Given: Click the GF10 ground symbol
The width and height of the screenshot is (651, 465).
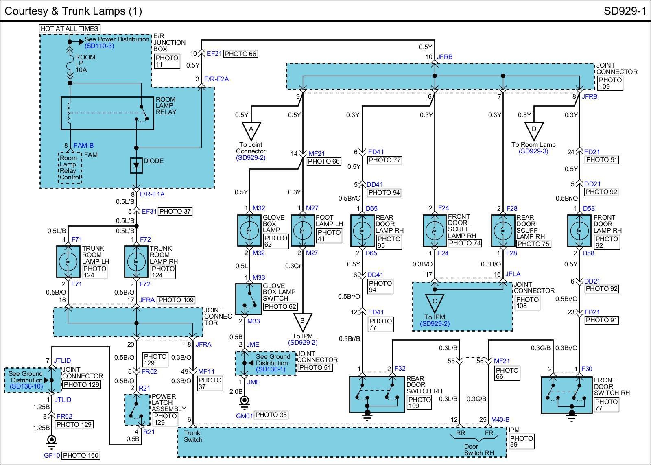Looking at the screenshot, I should 52,441.
